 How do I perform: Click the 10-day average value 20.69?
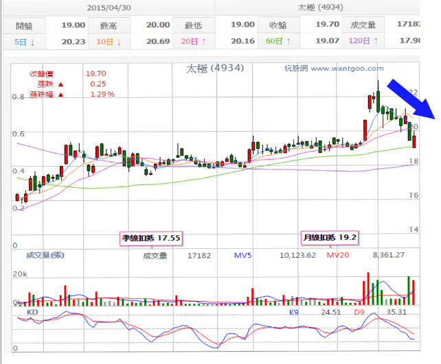[x=158, y=42]
